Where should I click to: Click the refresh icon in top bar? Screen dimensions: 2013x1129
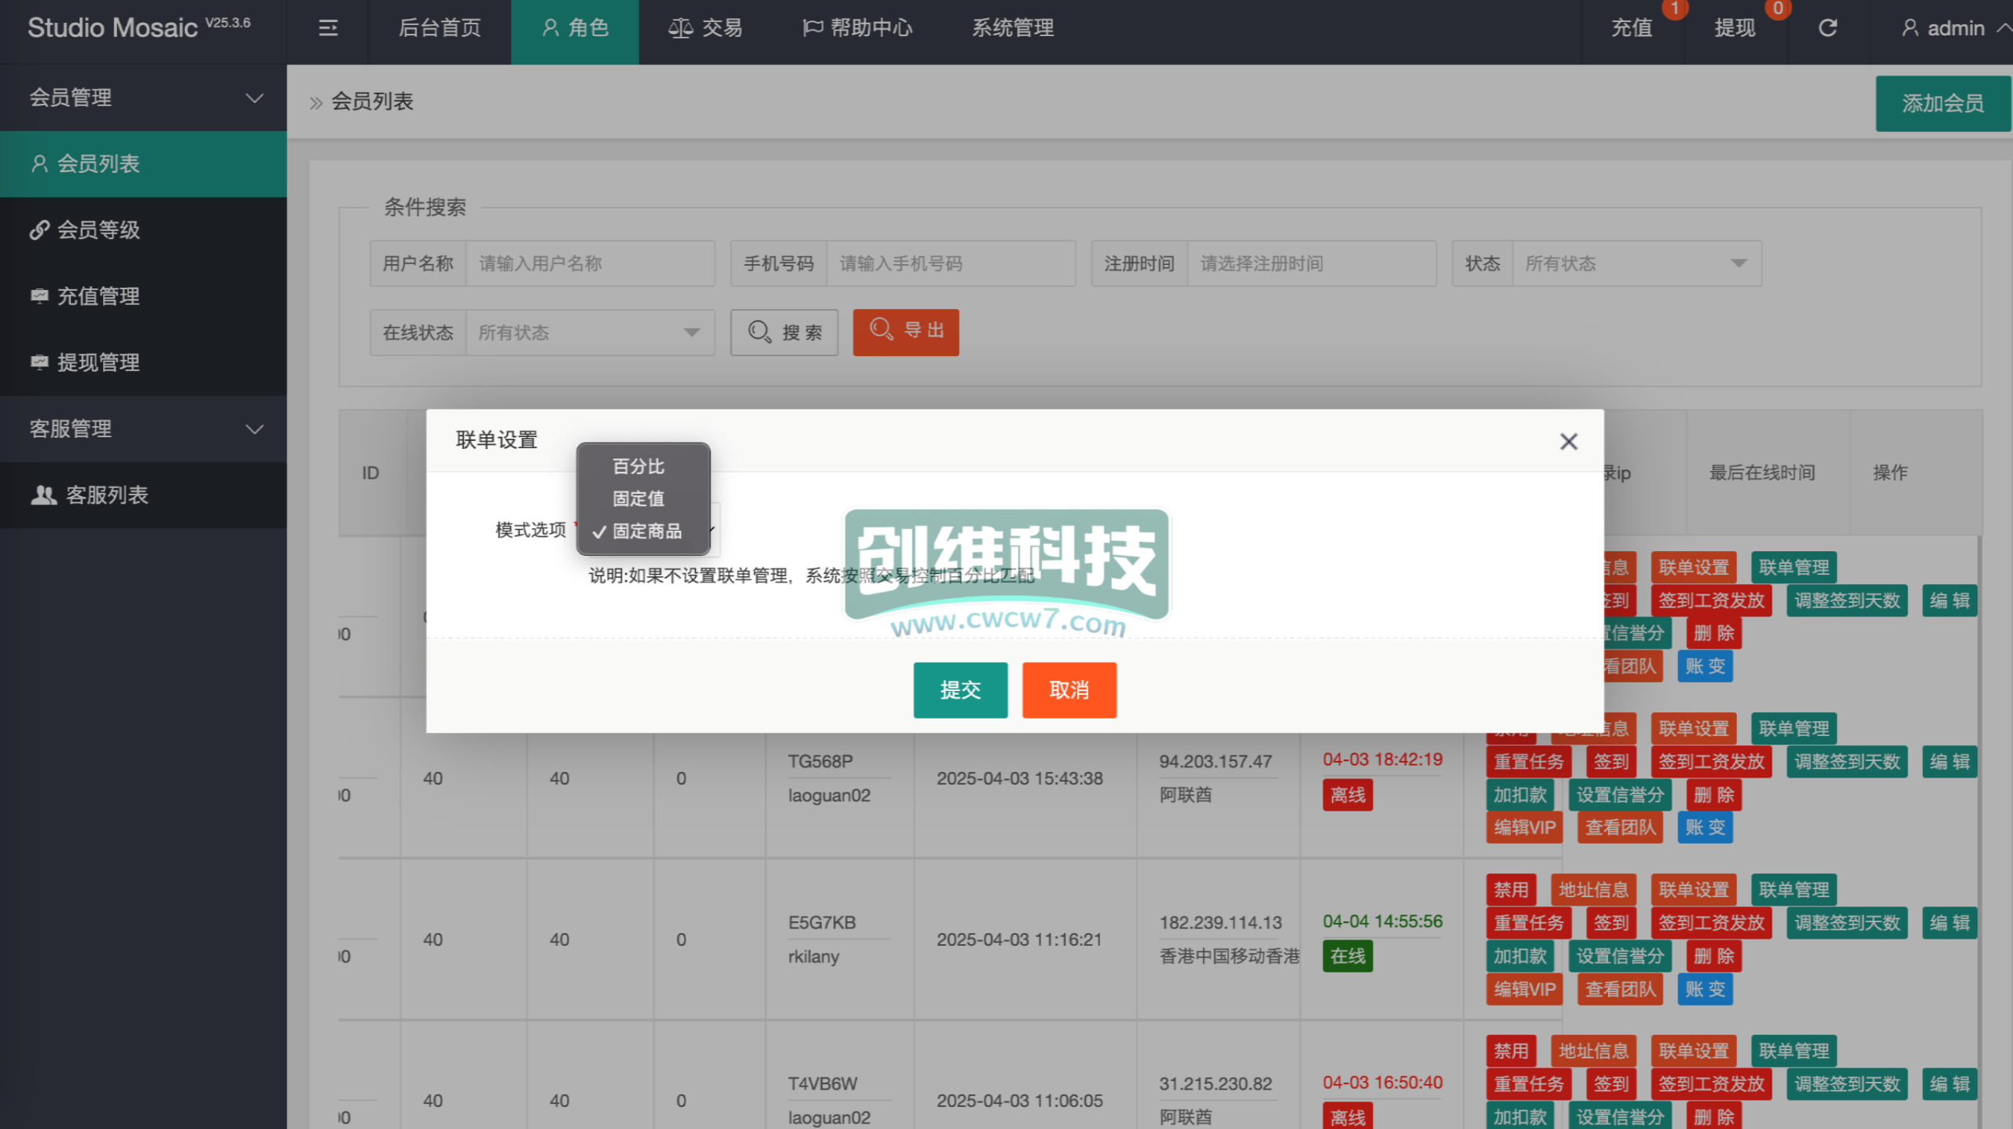1827,28
